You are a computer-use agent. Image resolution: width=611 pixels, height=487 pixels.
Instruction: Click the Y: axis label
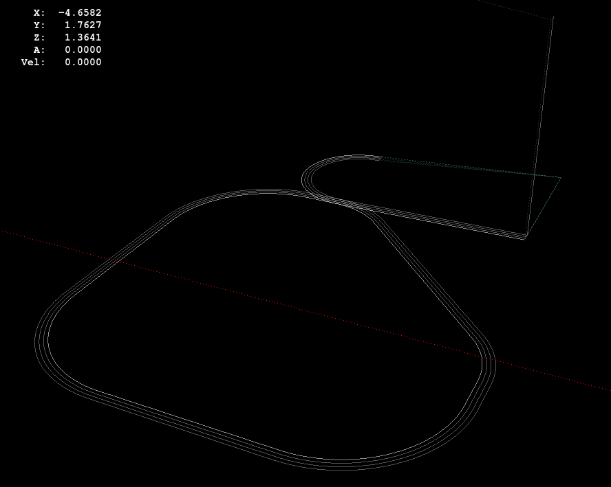coord(39,25)
